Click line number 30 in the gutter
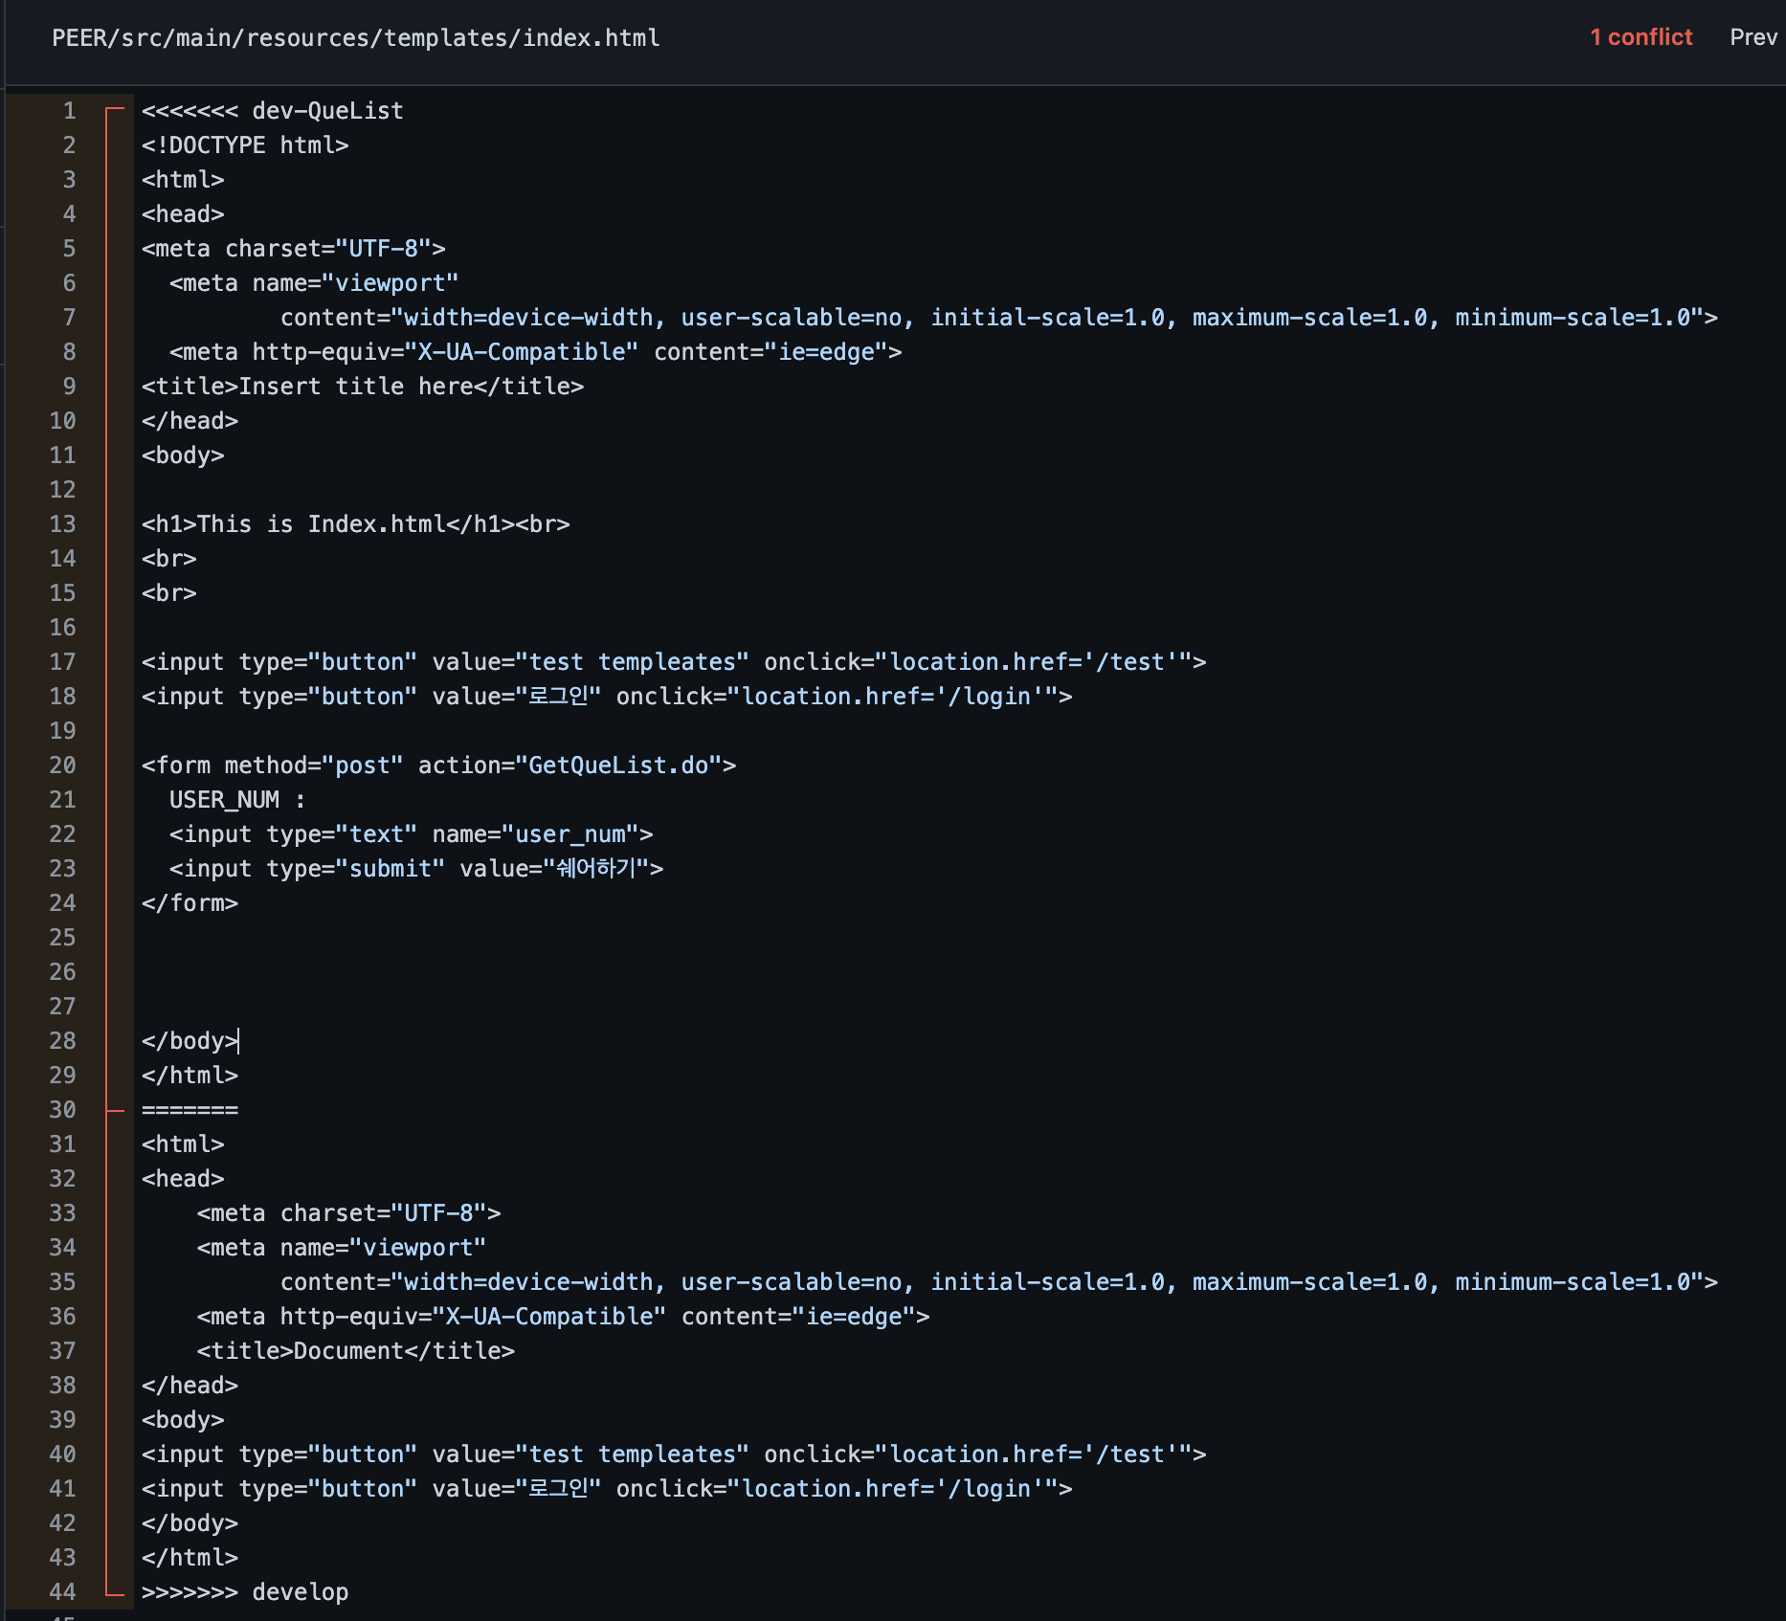The width and height of the screenshot is (1786, 1621). tap(63, 1110)
